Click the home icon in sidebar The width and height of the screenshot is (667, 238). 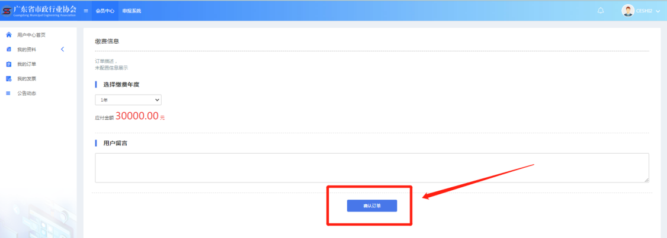pyautogui.click(x=8, y=35)
